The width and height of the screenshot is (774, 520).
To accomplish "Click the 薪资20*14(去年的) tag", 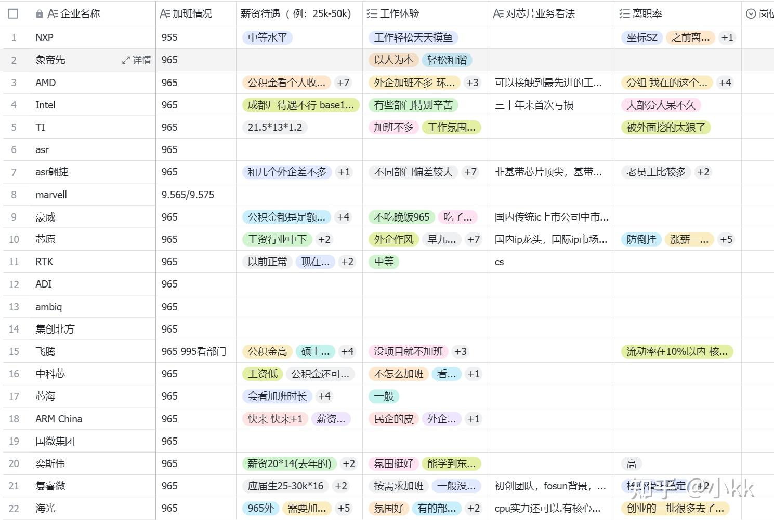I will click(x=290, y=464).
